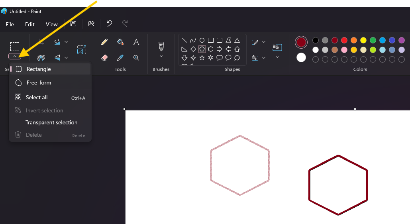Click the Redo button
The width and height of the screenshot is (410, 224).
125,24
